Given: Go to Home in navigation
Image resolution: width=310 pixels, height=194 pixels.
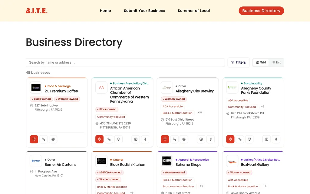Looking at the screenshot, I should 105,11.
